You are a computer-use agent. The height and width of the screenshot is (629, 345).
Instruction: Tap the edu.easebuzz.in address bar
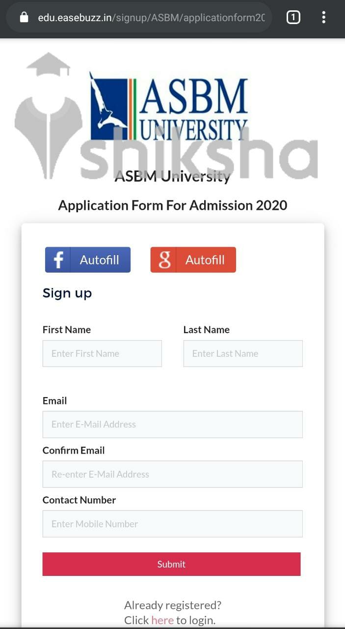[x=147, y=17]
